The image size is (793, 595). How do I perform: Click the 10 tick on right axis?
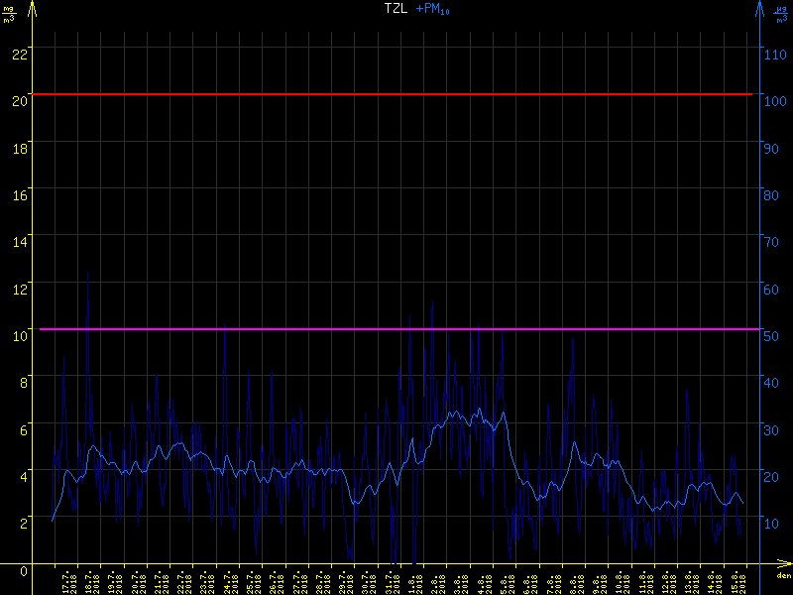point(773,523)
